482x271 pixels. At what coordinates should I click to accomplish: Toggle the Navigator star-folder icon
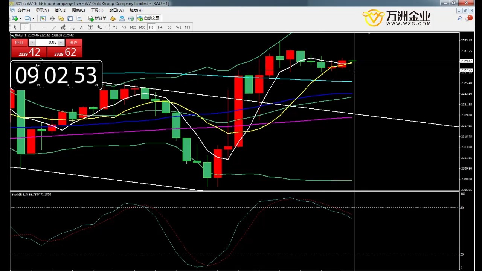pyautogui.click(x=61, y=18)
